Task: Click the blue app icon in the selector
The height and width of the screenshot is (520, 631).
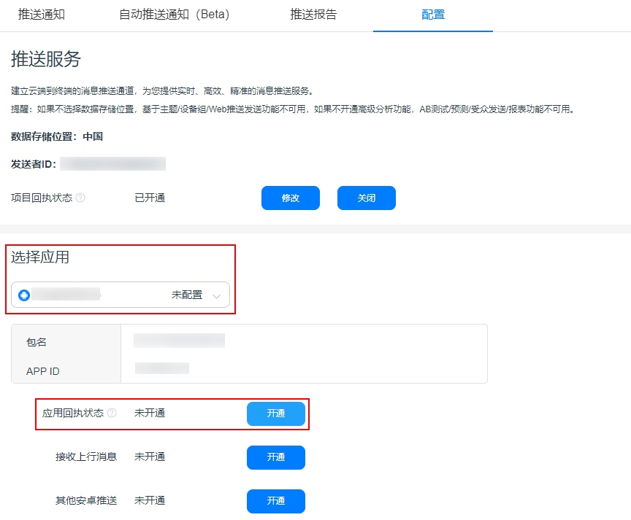Action: click(24, 295)
